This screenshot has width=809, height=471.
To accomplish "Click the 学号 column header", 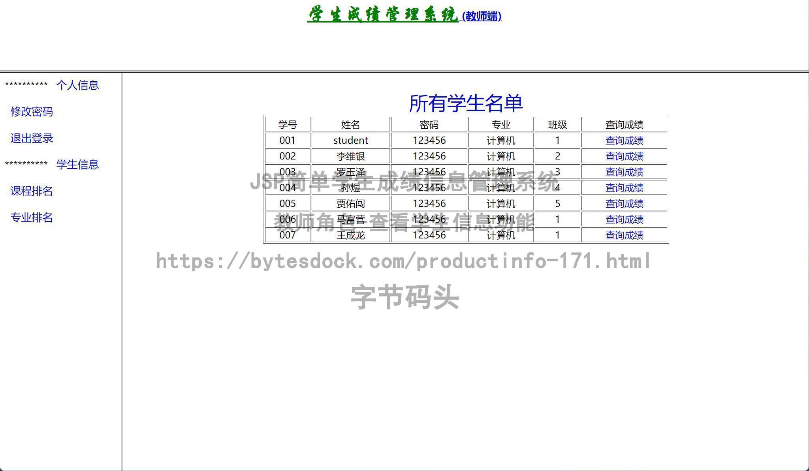I will point(287,124).
